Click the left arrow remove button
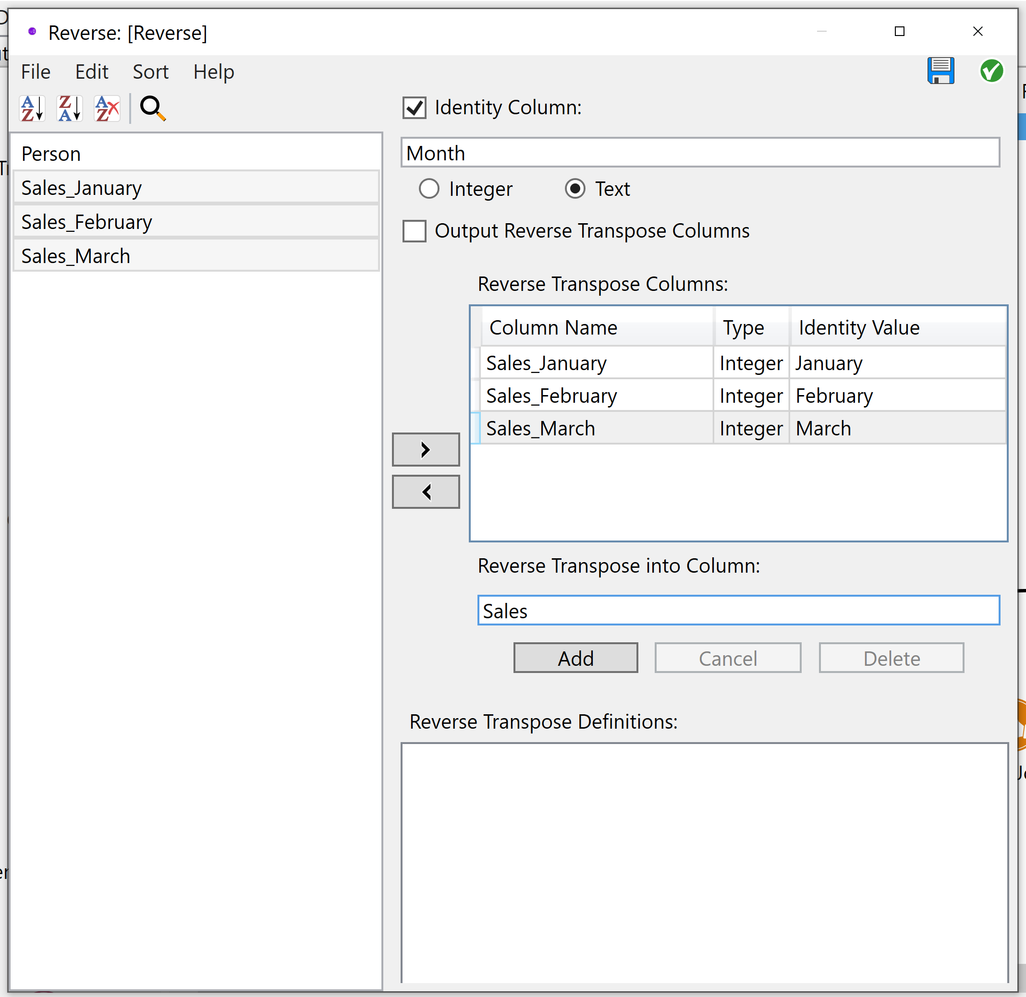Viewport: 1026px width, 997px height. pos(426,492)
